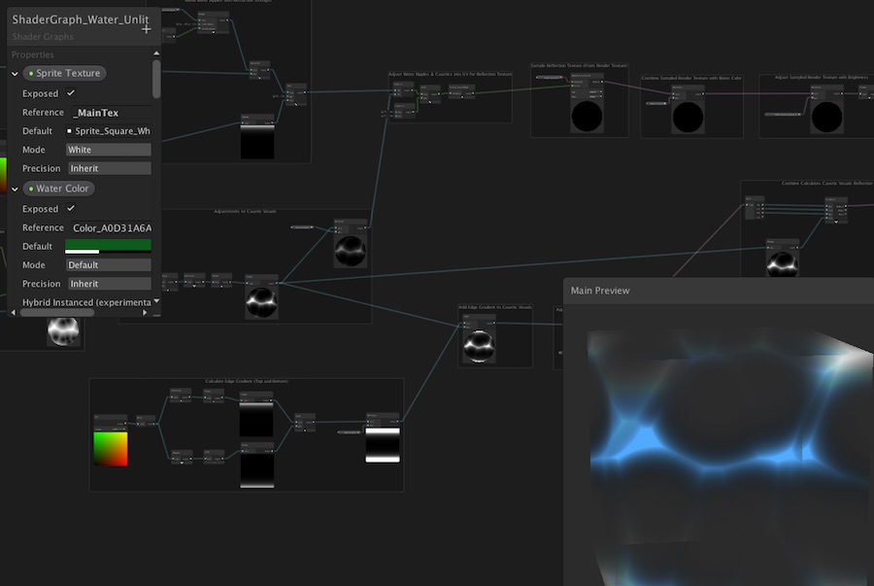Click the Shader Graphs subtitle text
The width and height of the screenshot is (874, 586).
43,37
